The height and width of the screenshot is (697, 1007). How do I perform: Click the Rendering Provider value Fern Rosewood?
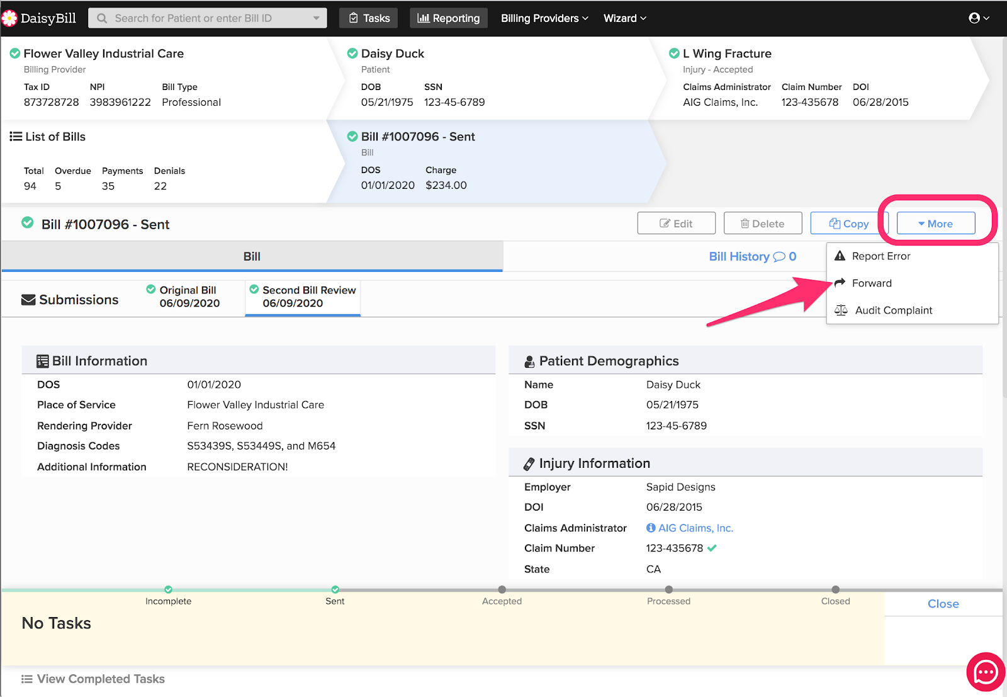pos(225,426)
